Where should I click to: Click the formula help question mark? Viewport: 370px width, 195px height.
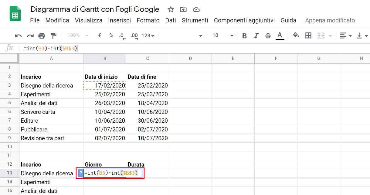(81, 173)
